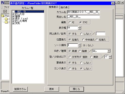125x94 pixels.
Task: Click the 閉じる button
Action: pos(77,89)
